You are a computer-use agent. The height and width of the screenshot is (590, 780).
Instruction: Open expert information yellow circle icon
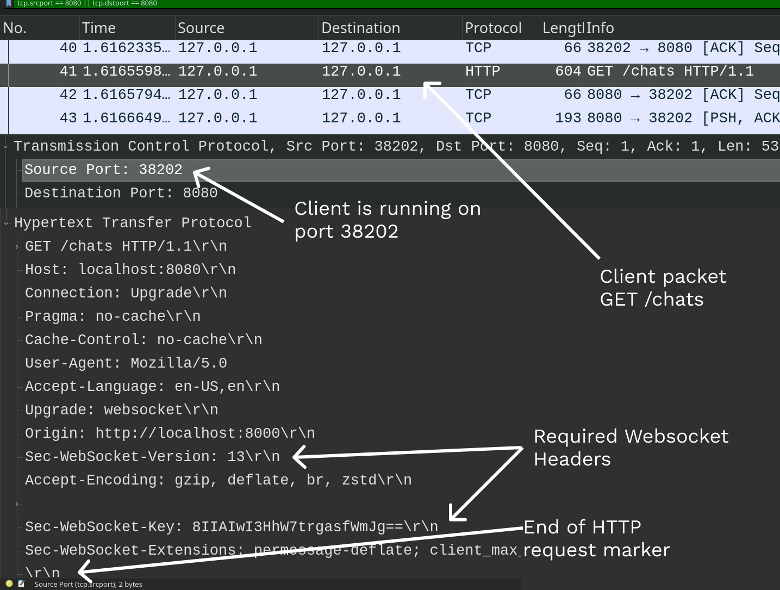9,583
